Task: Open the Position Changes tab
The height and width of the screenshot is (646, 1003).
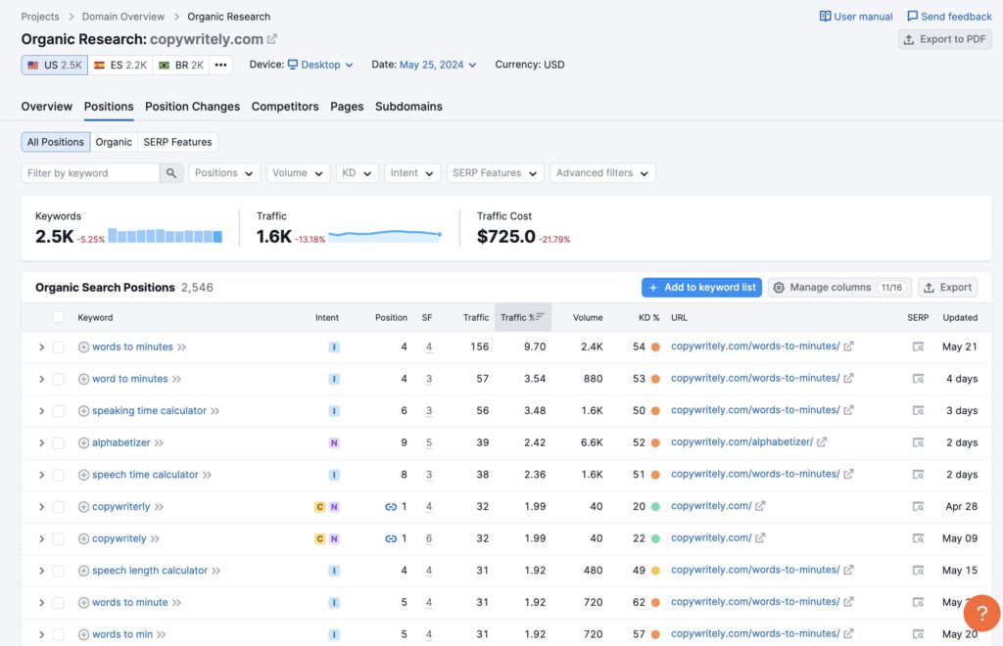Action: (192, 107)
